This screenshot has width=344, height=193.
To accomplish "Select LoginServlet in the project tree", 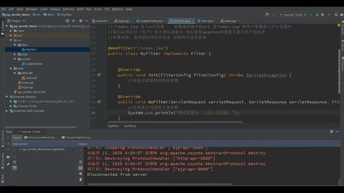I will click(34, 64).
